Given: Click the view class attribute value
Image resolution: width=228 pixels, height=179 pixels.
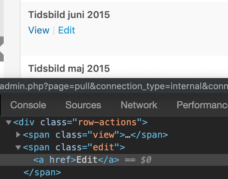Looking at the screenshot, I should coord(104,135).
